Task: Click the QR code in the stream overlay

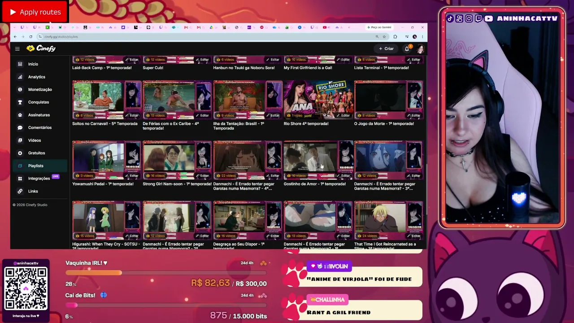Action: [26, 288]
